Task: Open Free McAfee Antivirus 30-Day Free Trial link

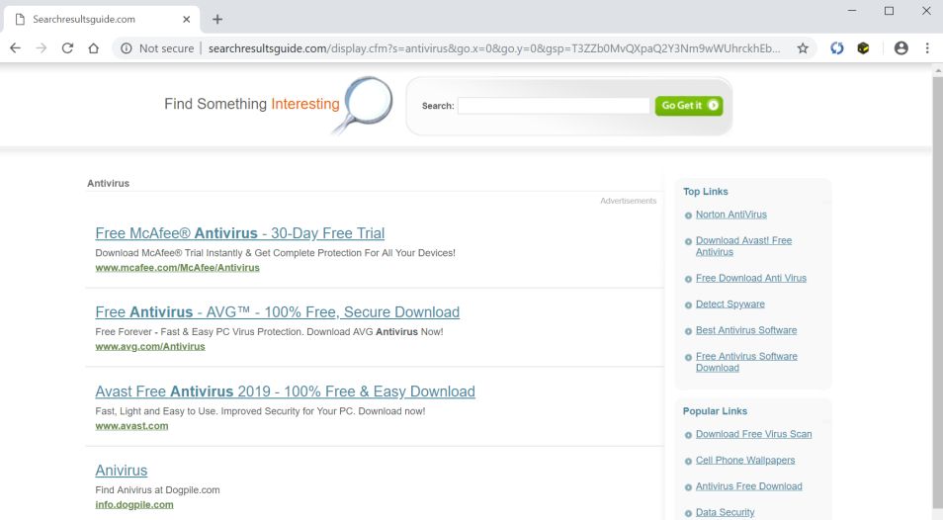Action: click(x=240, y=233)
